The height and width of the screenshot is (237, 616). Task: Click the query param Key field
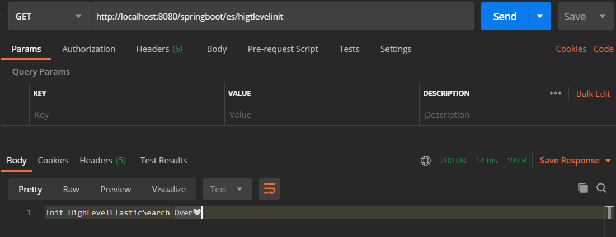point(126,115)
